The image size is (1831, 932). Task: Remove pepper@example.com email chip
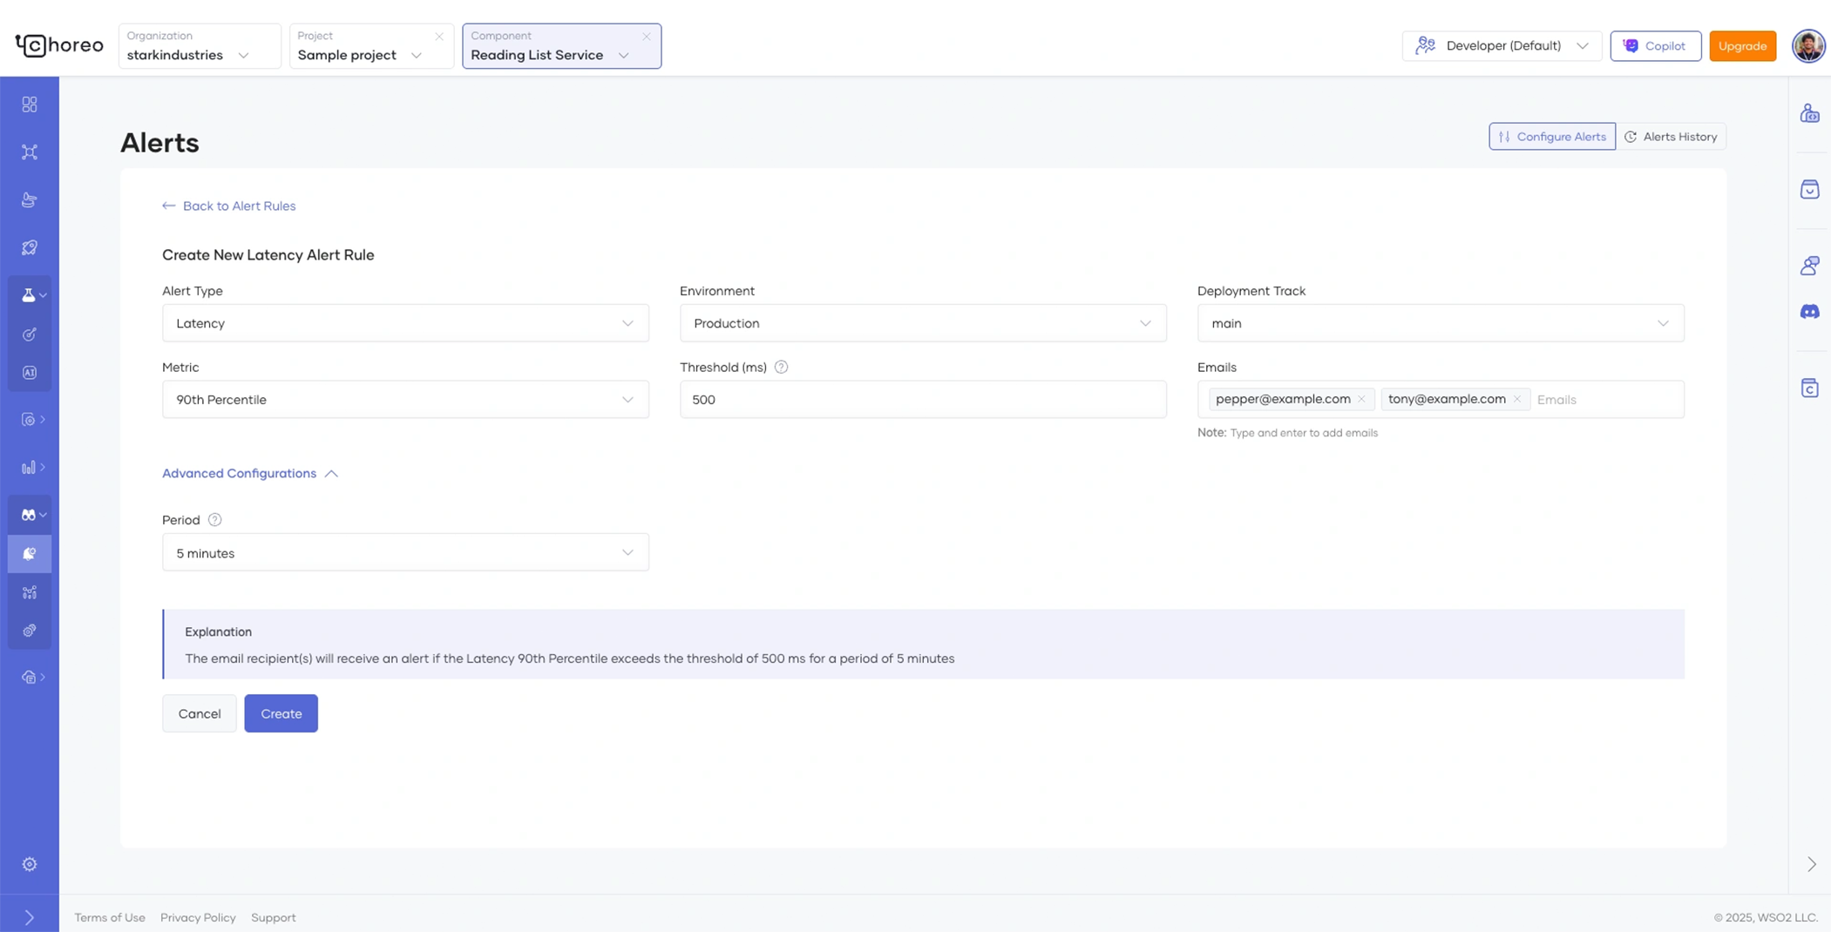point(1361,399)
